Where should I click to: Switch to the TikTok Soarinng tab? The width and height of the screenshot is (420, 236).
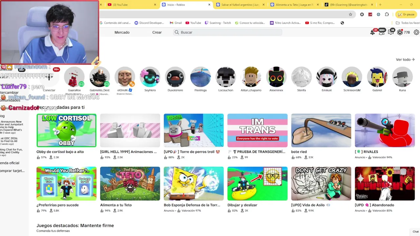point(348,5)
